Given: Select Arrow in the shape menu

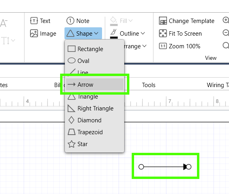Looking at the screenshot, I should pos(95,84).
